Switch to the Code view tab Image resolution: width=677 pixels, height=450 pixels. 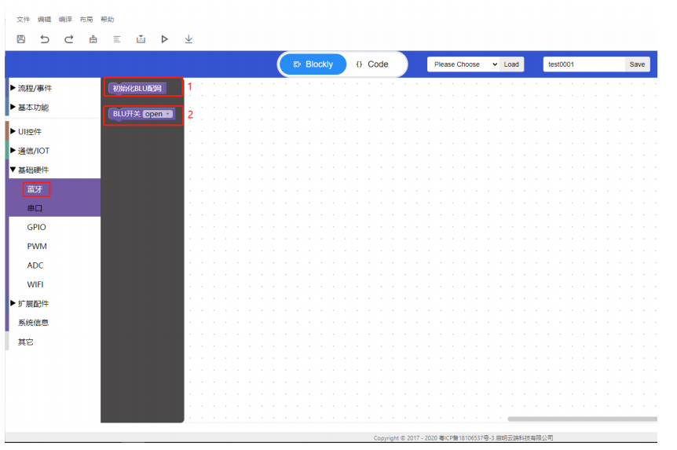372,64
